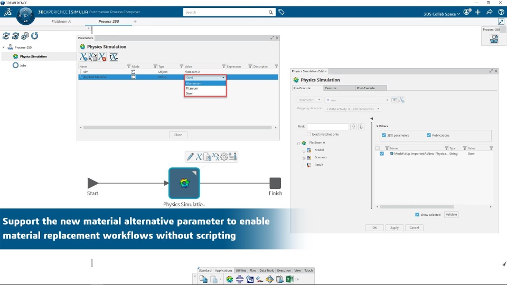The image size is (507, 285).
Task: Toggle Show selected checkbox
Action: tap(417, 215)
